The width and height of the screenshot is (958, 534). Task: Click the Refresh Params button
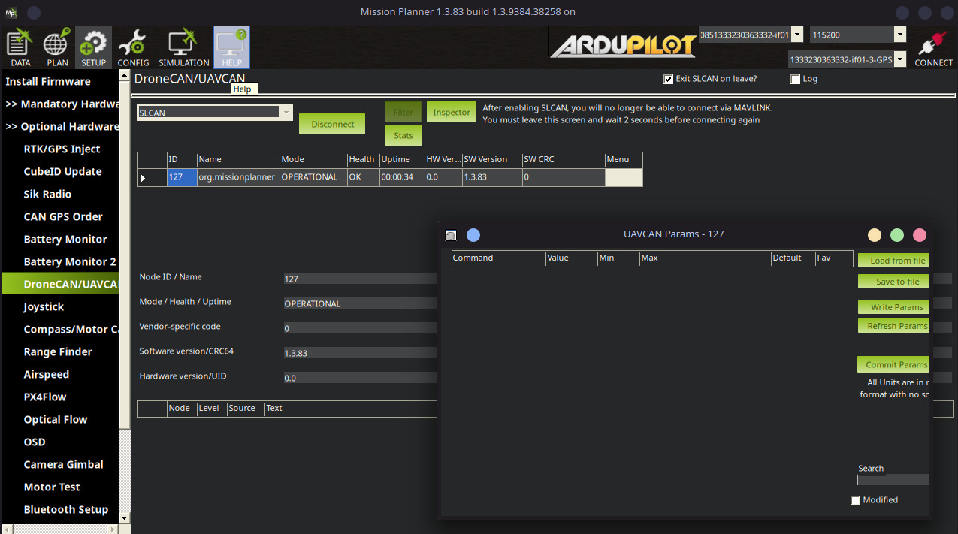893,326
